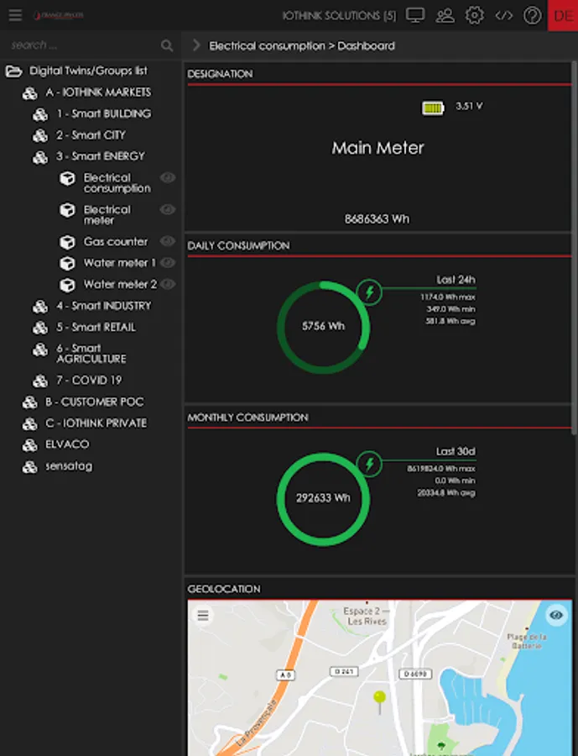The width and height of the screenshot is (578, 756).
Task: Click the Last 30d label
Action: coord(456,451)
